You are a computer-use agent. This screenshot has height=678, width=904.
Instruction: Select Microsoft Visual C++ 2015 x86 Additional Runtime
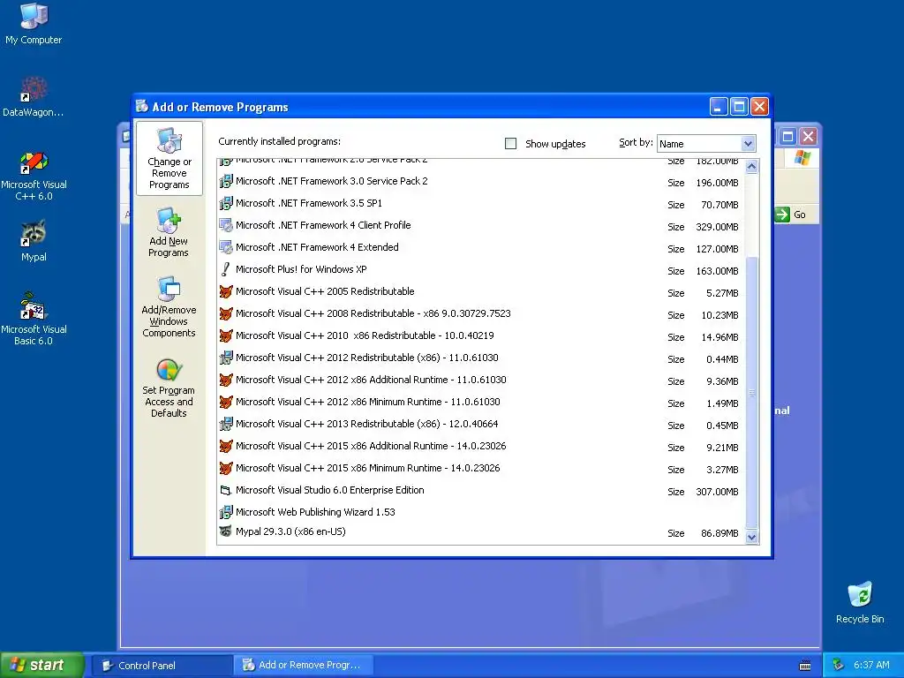(481, 446)
